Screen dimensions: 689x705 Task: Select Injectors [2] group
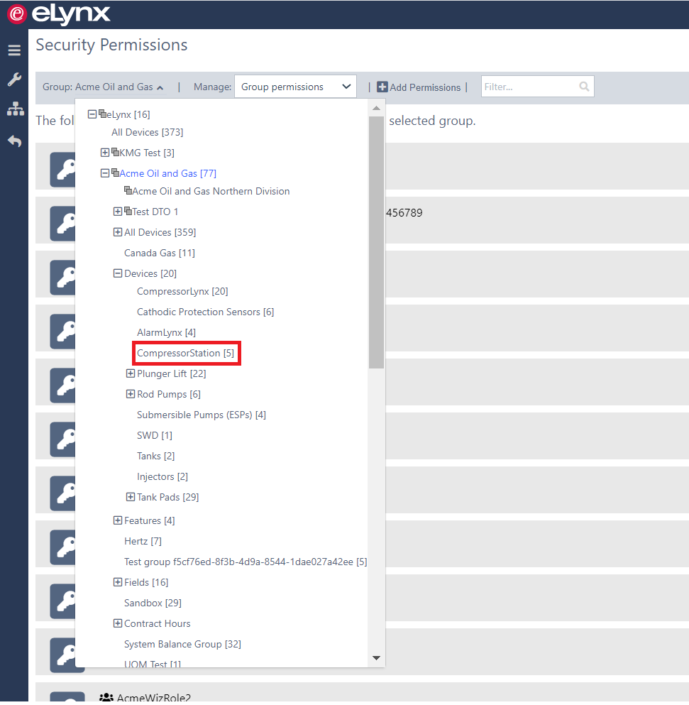tap(162, 476)
